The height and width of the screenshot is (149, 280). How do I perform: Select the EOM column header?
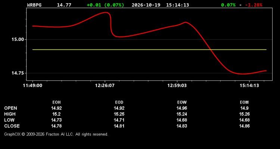[x=244, y=102]
